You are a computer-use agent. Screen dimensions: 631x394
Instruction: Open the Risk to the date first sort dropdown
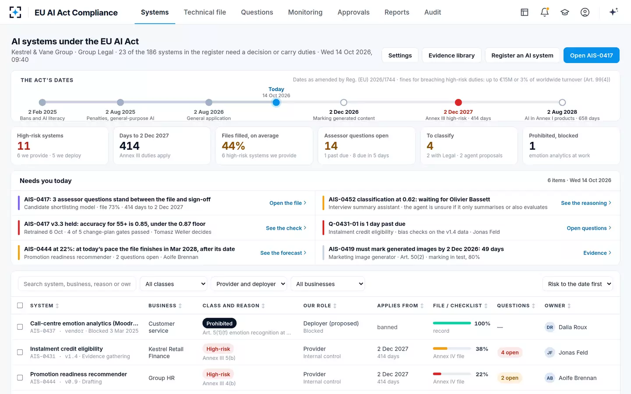[x=578, y=284]
